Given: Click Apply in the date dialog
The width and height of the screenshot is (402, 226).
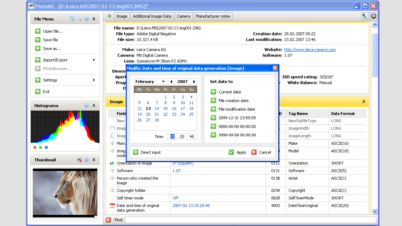Looking at the screenshot, I should tap(237, 152).
